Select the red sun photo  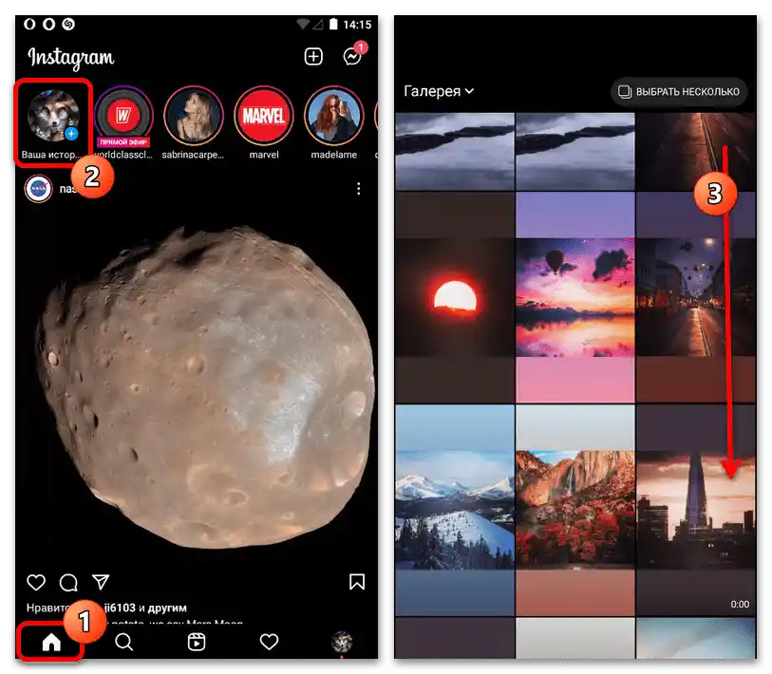click(455, 297)
